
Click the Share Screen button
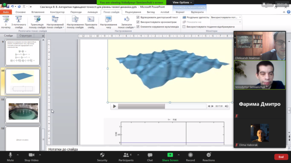tap(170, 157)
